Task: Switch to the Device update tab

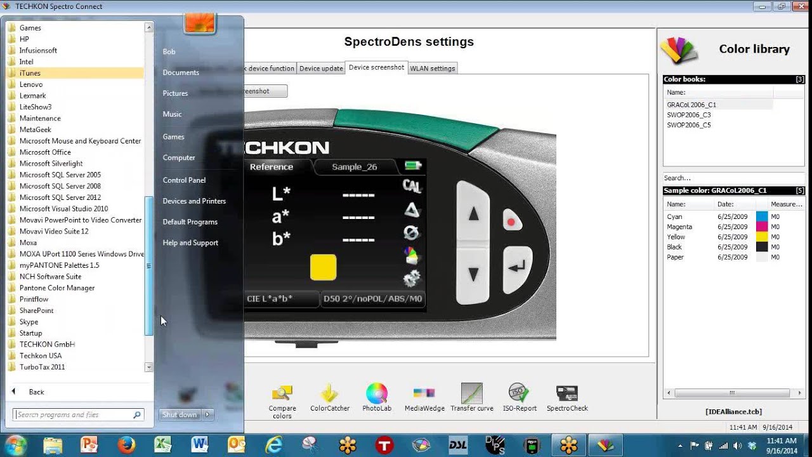Action: (321, 69)
